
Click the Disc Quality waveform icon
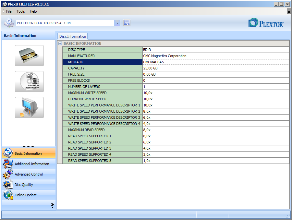tap(8, 184)
